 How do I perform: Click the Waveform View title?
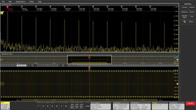coord(7,54)
